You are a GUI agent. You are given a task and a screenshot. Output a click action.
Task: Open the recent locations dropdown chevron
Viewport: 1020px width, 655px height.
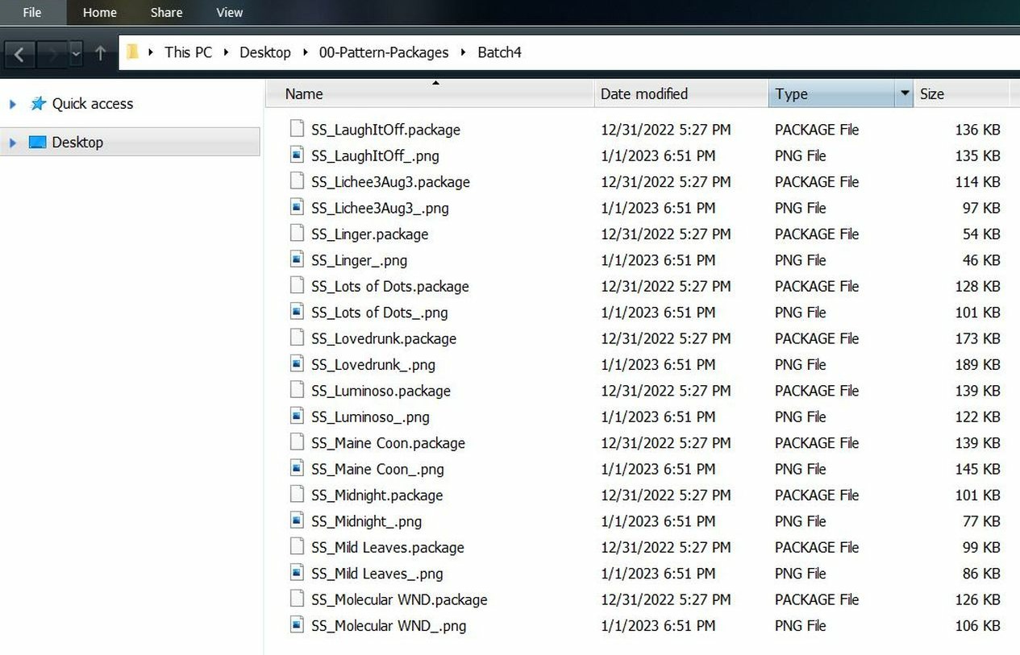coord(76,54)
